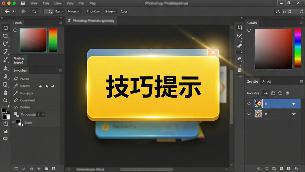This screenshot has width=305, height=172.
Task: Click the horizontal scrollbar below canvas
Action: point(147,169)
